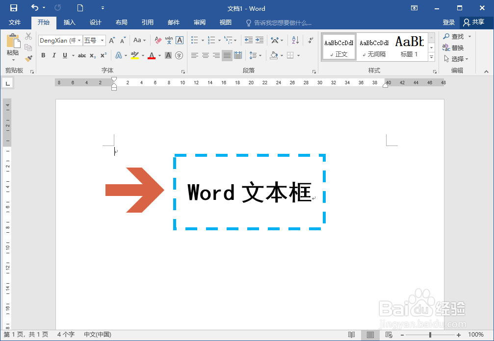Expand the bullets list dropdown

click(x=203, y=40)
